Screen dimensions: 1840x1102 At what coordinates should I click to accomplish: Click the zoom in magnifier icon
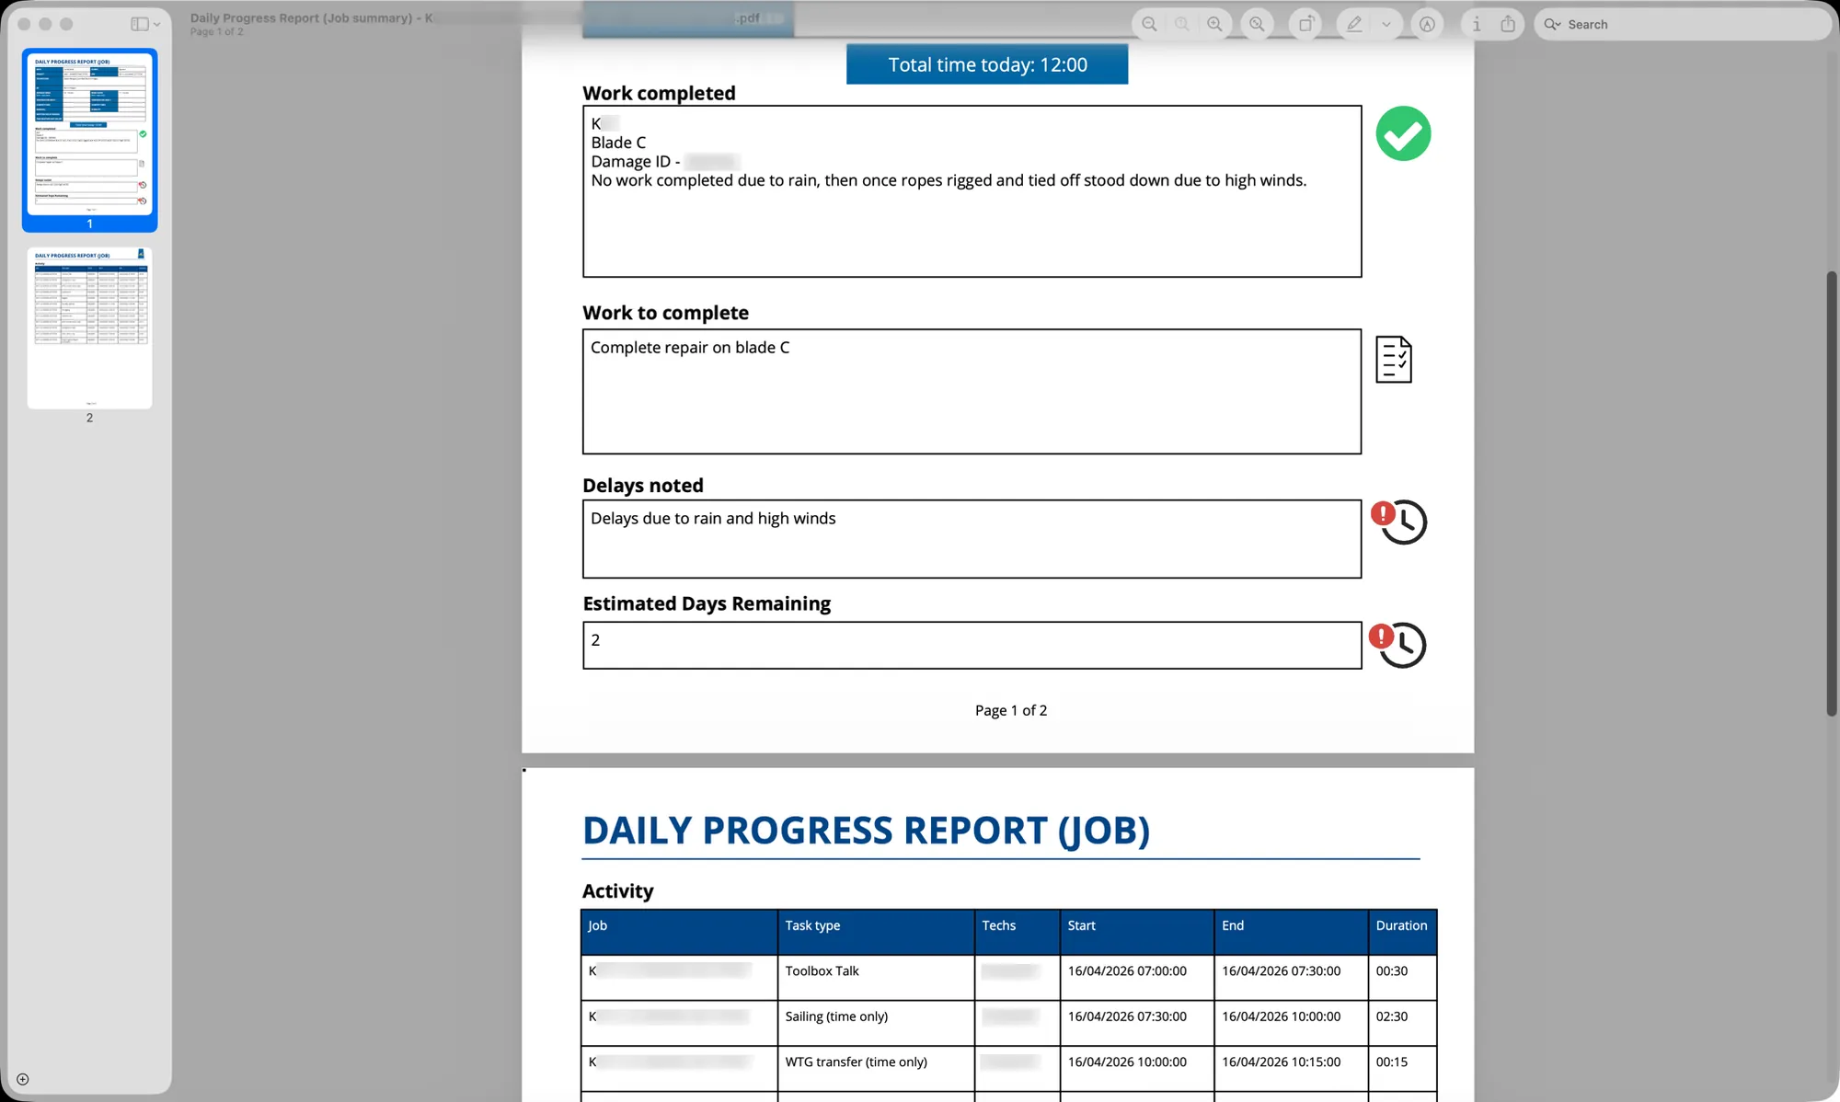1215,25
